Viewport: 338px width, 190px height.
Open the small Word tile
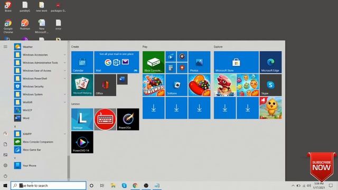point(122,79)
